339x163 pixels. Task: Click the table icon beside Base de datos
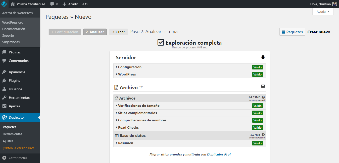pyautogui.click(x=117, y=136)
